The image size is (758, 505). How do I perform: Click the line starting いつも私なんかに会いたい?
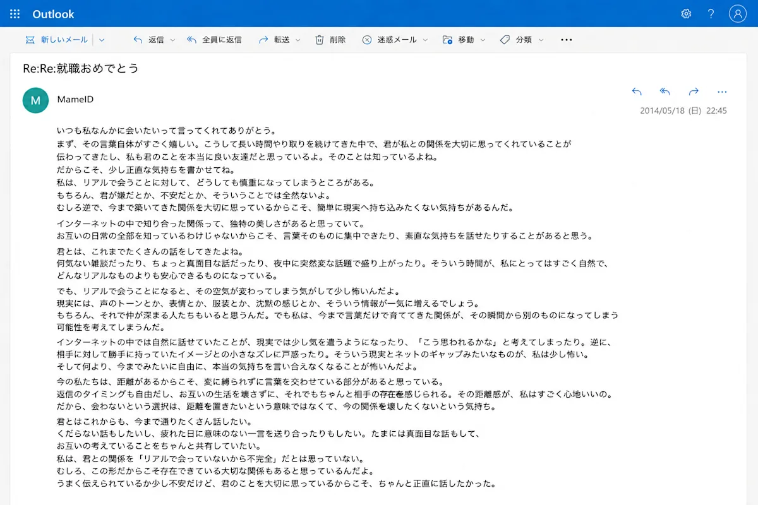click(167, 131)
